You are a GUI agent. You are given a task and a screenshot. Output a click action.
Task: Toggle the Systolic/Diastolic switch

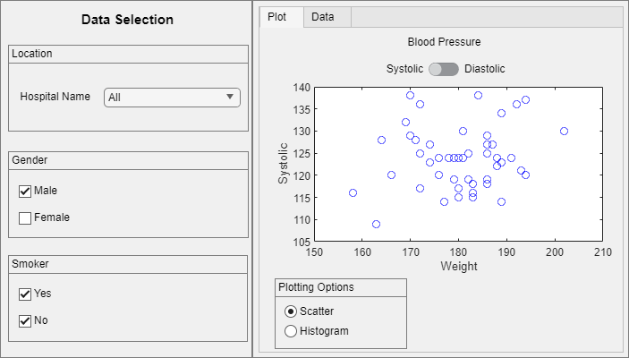(x=444, y=69)
